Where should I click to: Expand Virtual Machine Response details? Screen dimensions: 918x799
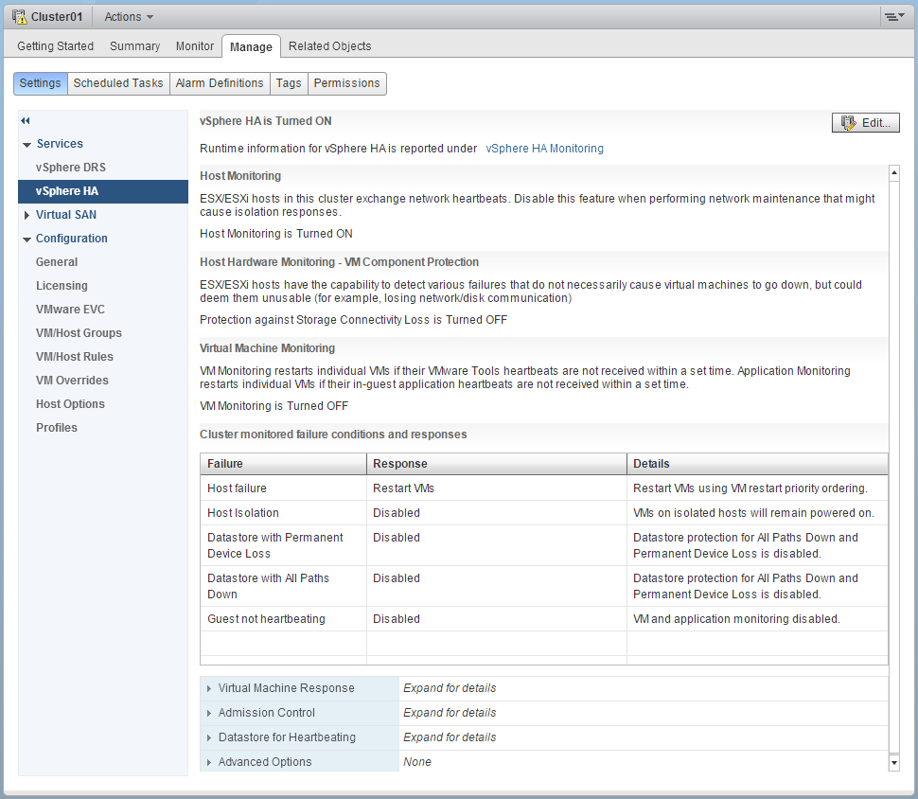(x=209, y=688)
